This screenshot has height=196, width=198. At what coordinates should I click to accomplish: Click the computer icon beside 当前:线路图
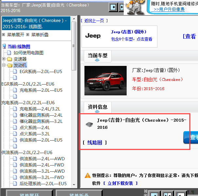coord(4,47)
